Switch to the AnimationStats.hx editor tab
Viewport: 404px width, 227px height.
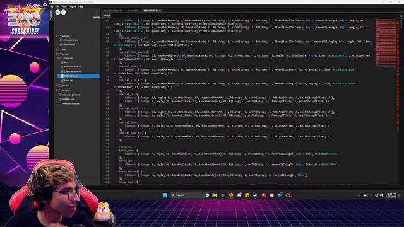(113, 11)
